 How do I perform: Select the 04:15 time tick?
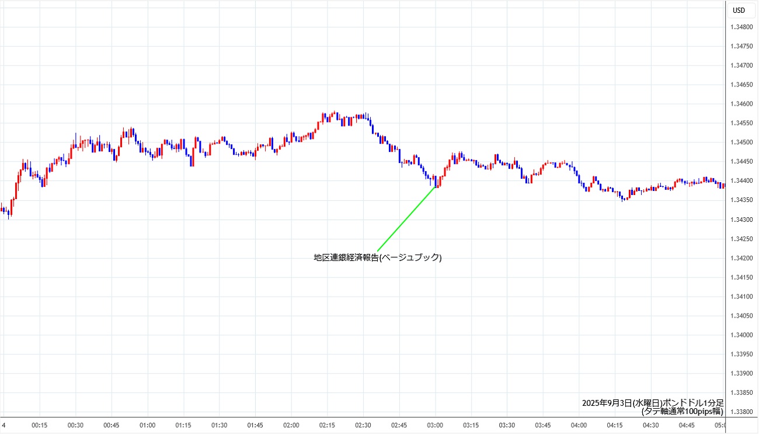pyautogui.click(x=615, y=426)
